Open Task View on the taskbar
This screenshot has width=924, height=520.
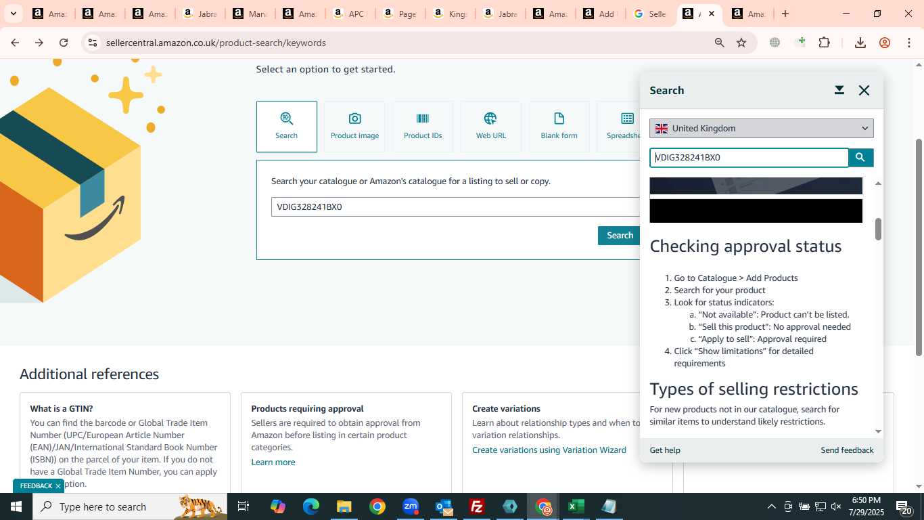[x=244, y=506]
